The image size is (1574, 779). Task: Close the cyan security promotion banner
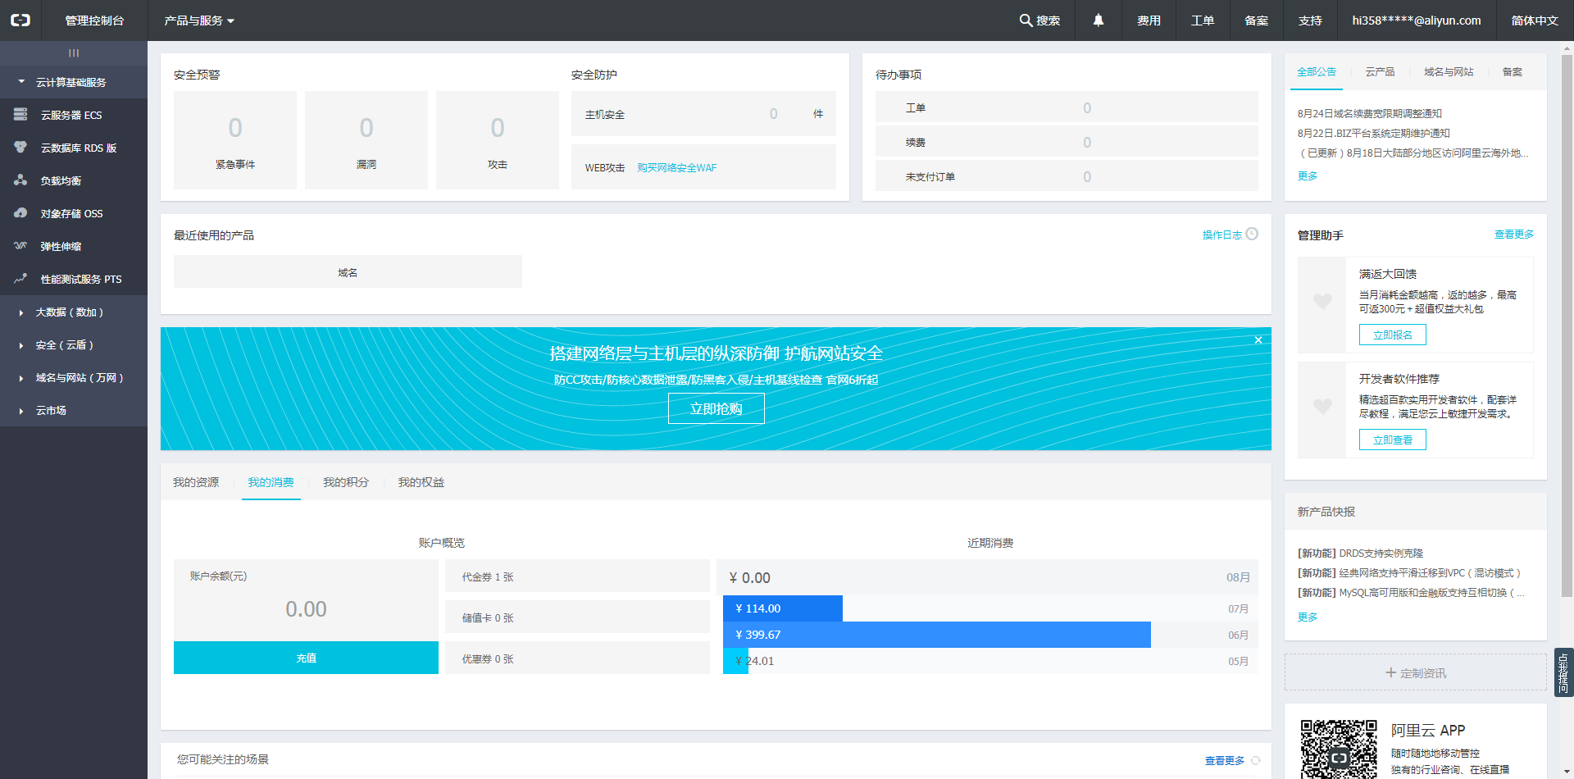(1258, 340)
